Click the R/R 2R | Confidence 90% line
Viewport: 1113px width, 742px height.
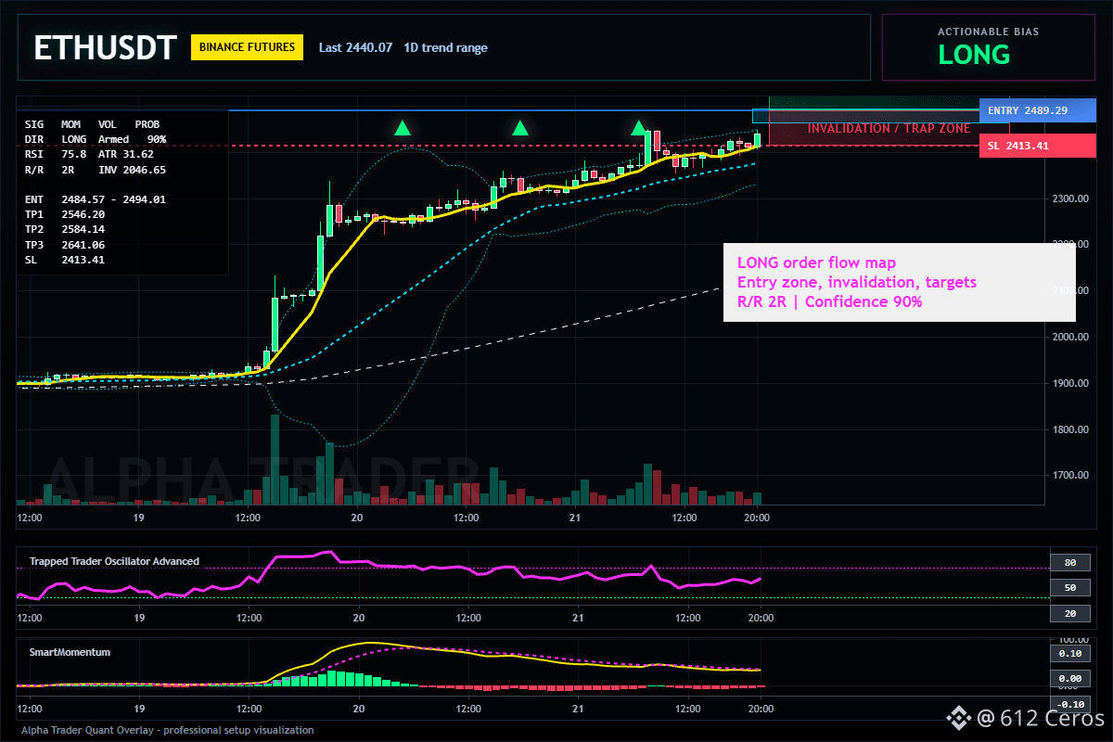click(829, 301)
